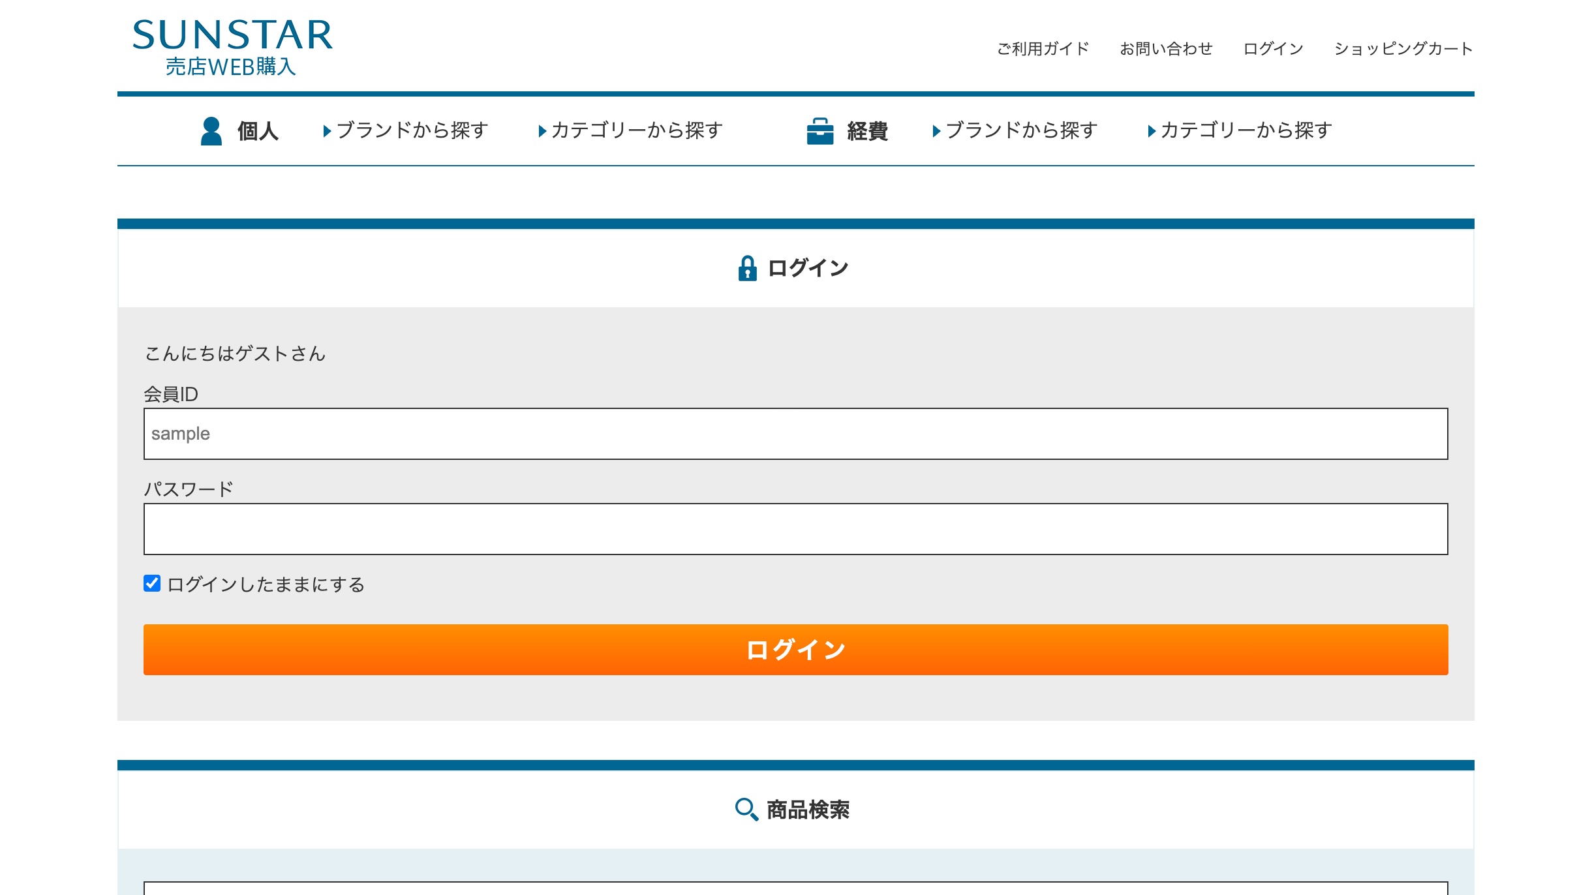
Task: Click the 会員ID input field
Action: point(795,434)
